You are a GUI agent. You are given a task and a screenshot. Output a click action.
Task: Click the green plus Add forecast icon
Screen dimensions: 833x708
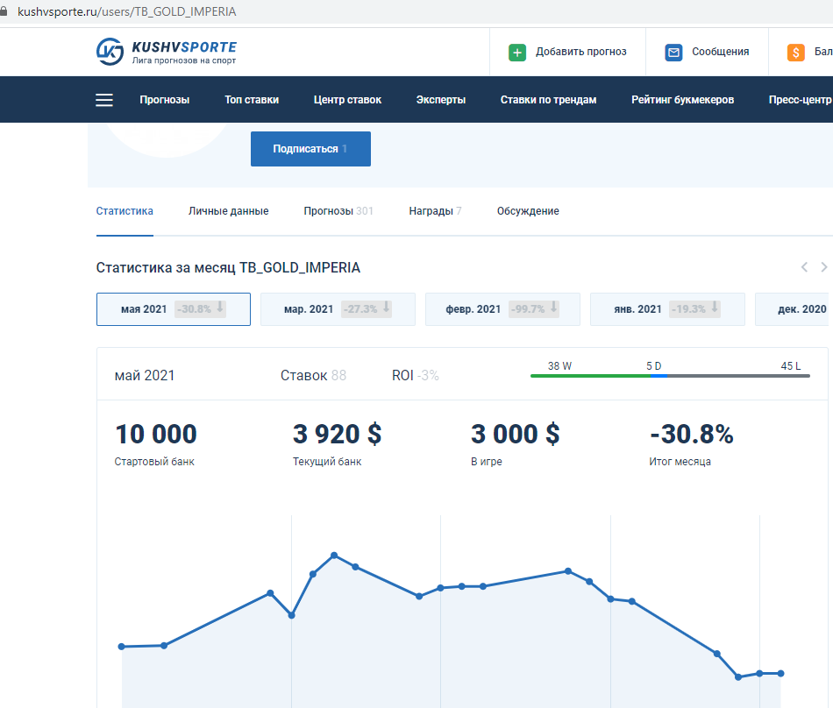pos(517,53)
